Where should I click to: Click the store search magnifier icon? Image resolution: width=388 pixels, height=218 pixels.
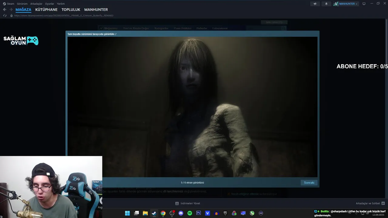coord(283,28)
